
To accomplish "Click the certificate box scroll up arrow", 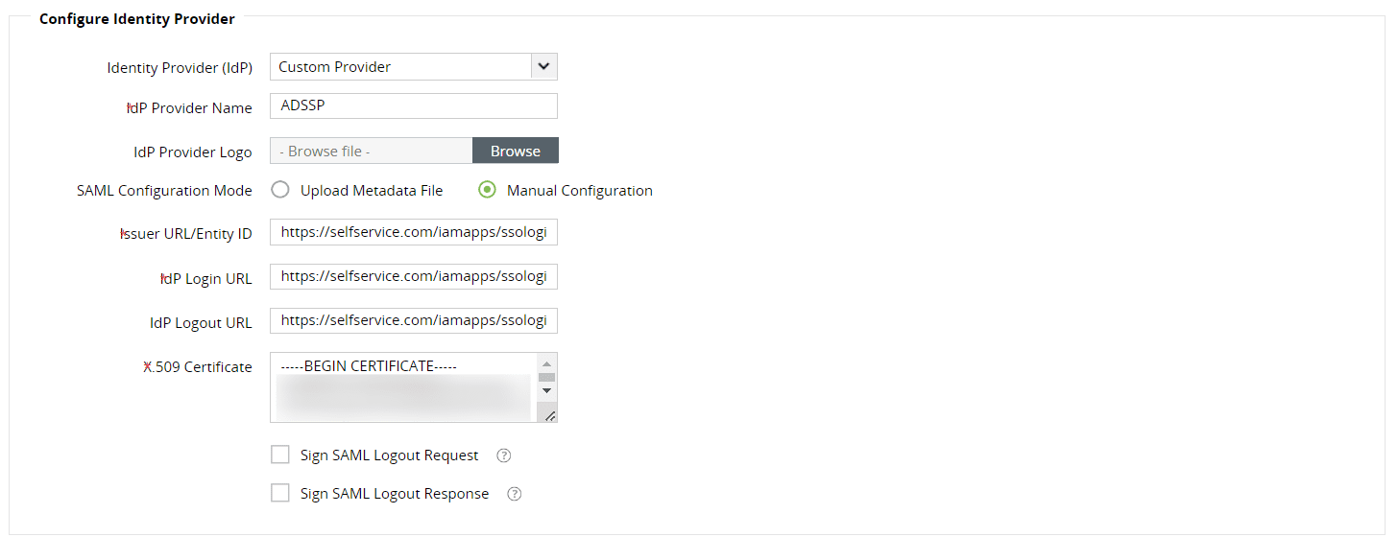I will click(546, 363).
